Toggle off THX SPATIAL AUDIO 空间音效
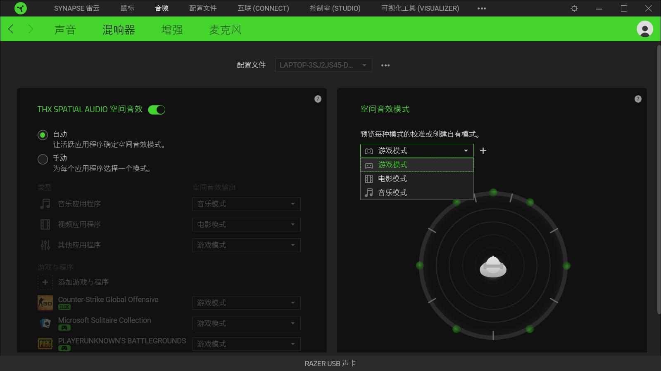Viewport: 661px width, 371px height. (157, 109)
